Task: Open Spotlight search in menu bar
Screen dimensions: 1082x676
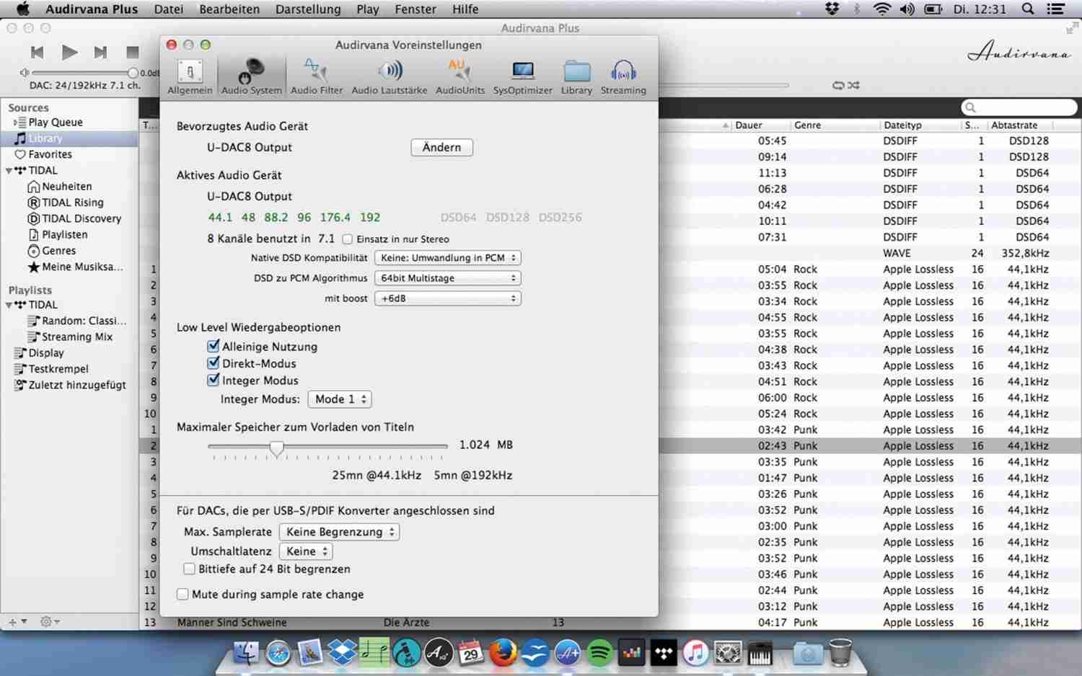Action: point(1028,9)
